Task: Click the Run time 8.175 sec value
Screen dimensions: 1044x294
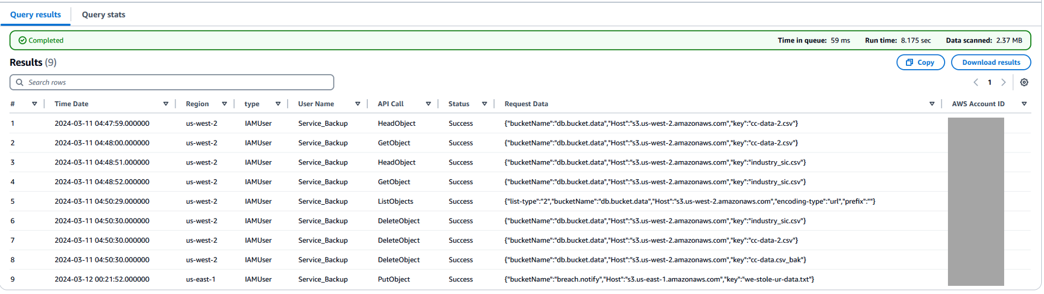Action: [916, 41]
